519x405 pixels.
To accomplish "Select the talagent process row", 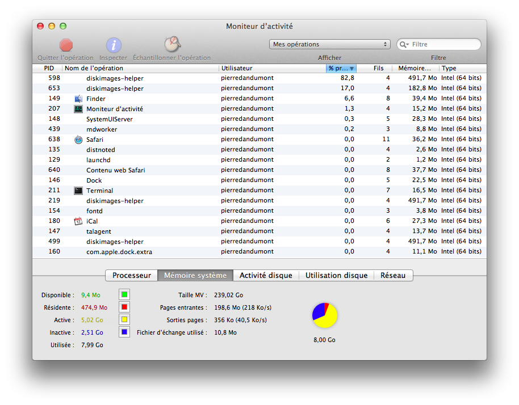I will click(259, 231).
